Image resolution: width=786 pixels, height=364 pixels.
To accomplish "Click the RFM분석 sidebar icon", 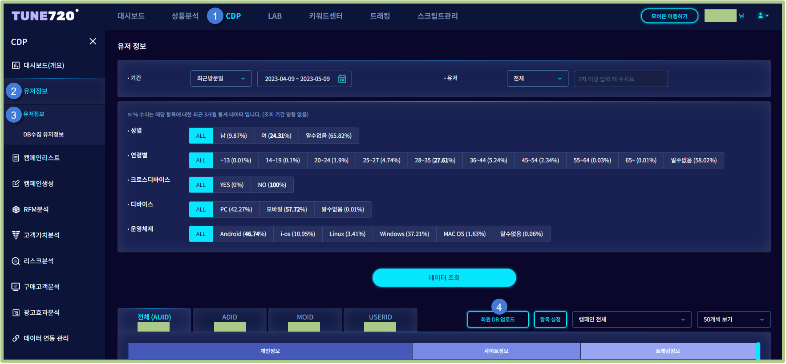I will [x=16, y=209].
